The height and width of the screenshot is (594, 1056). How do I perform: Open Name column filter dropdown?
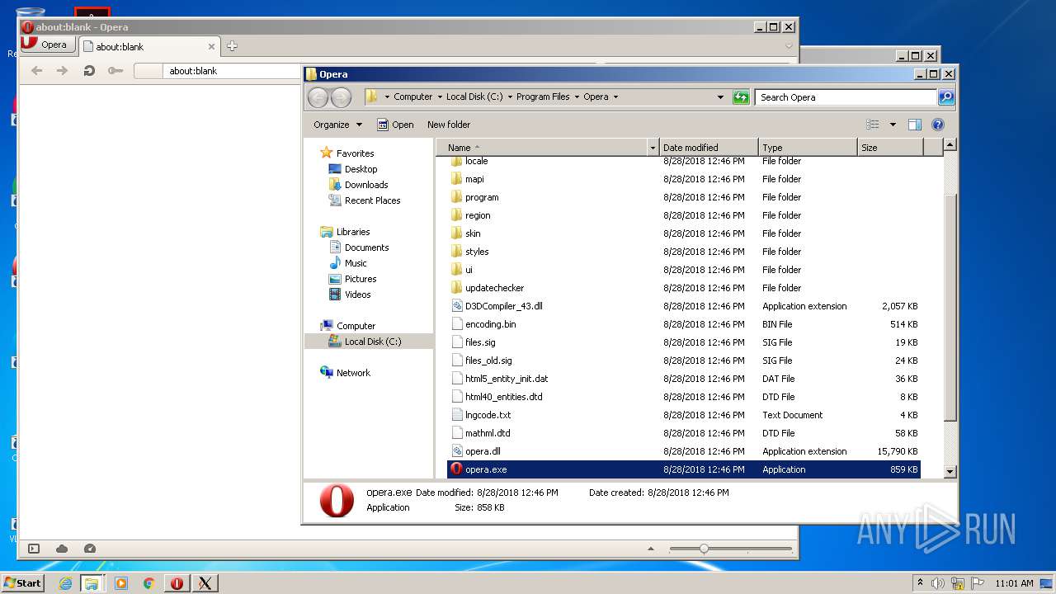[x=653, y=148]
